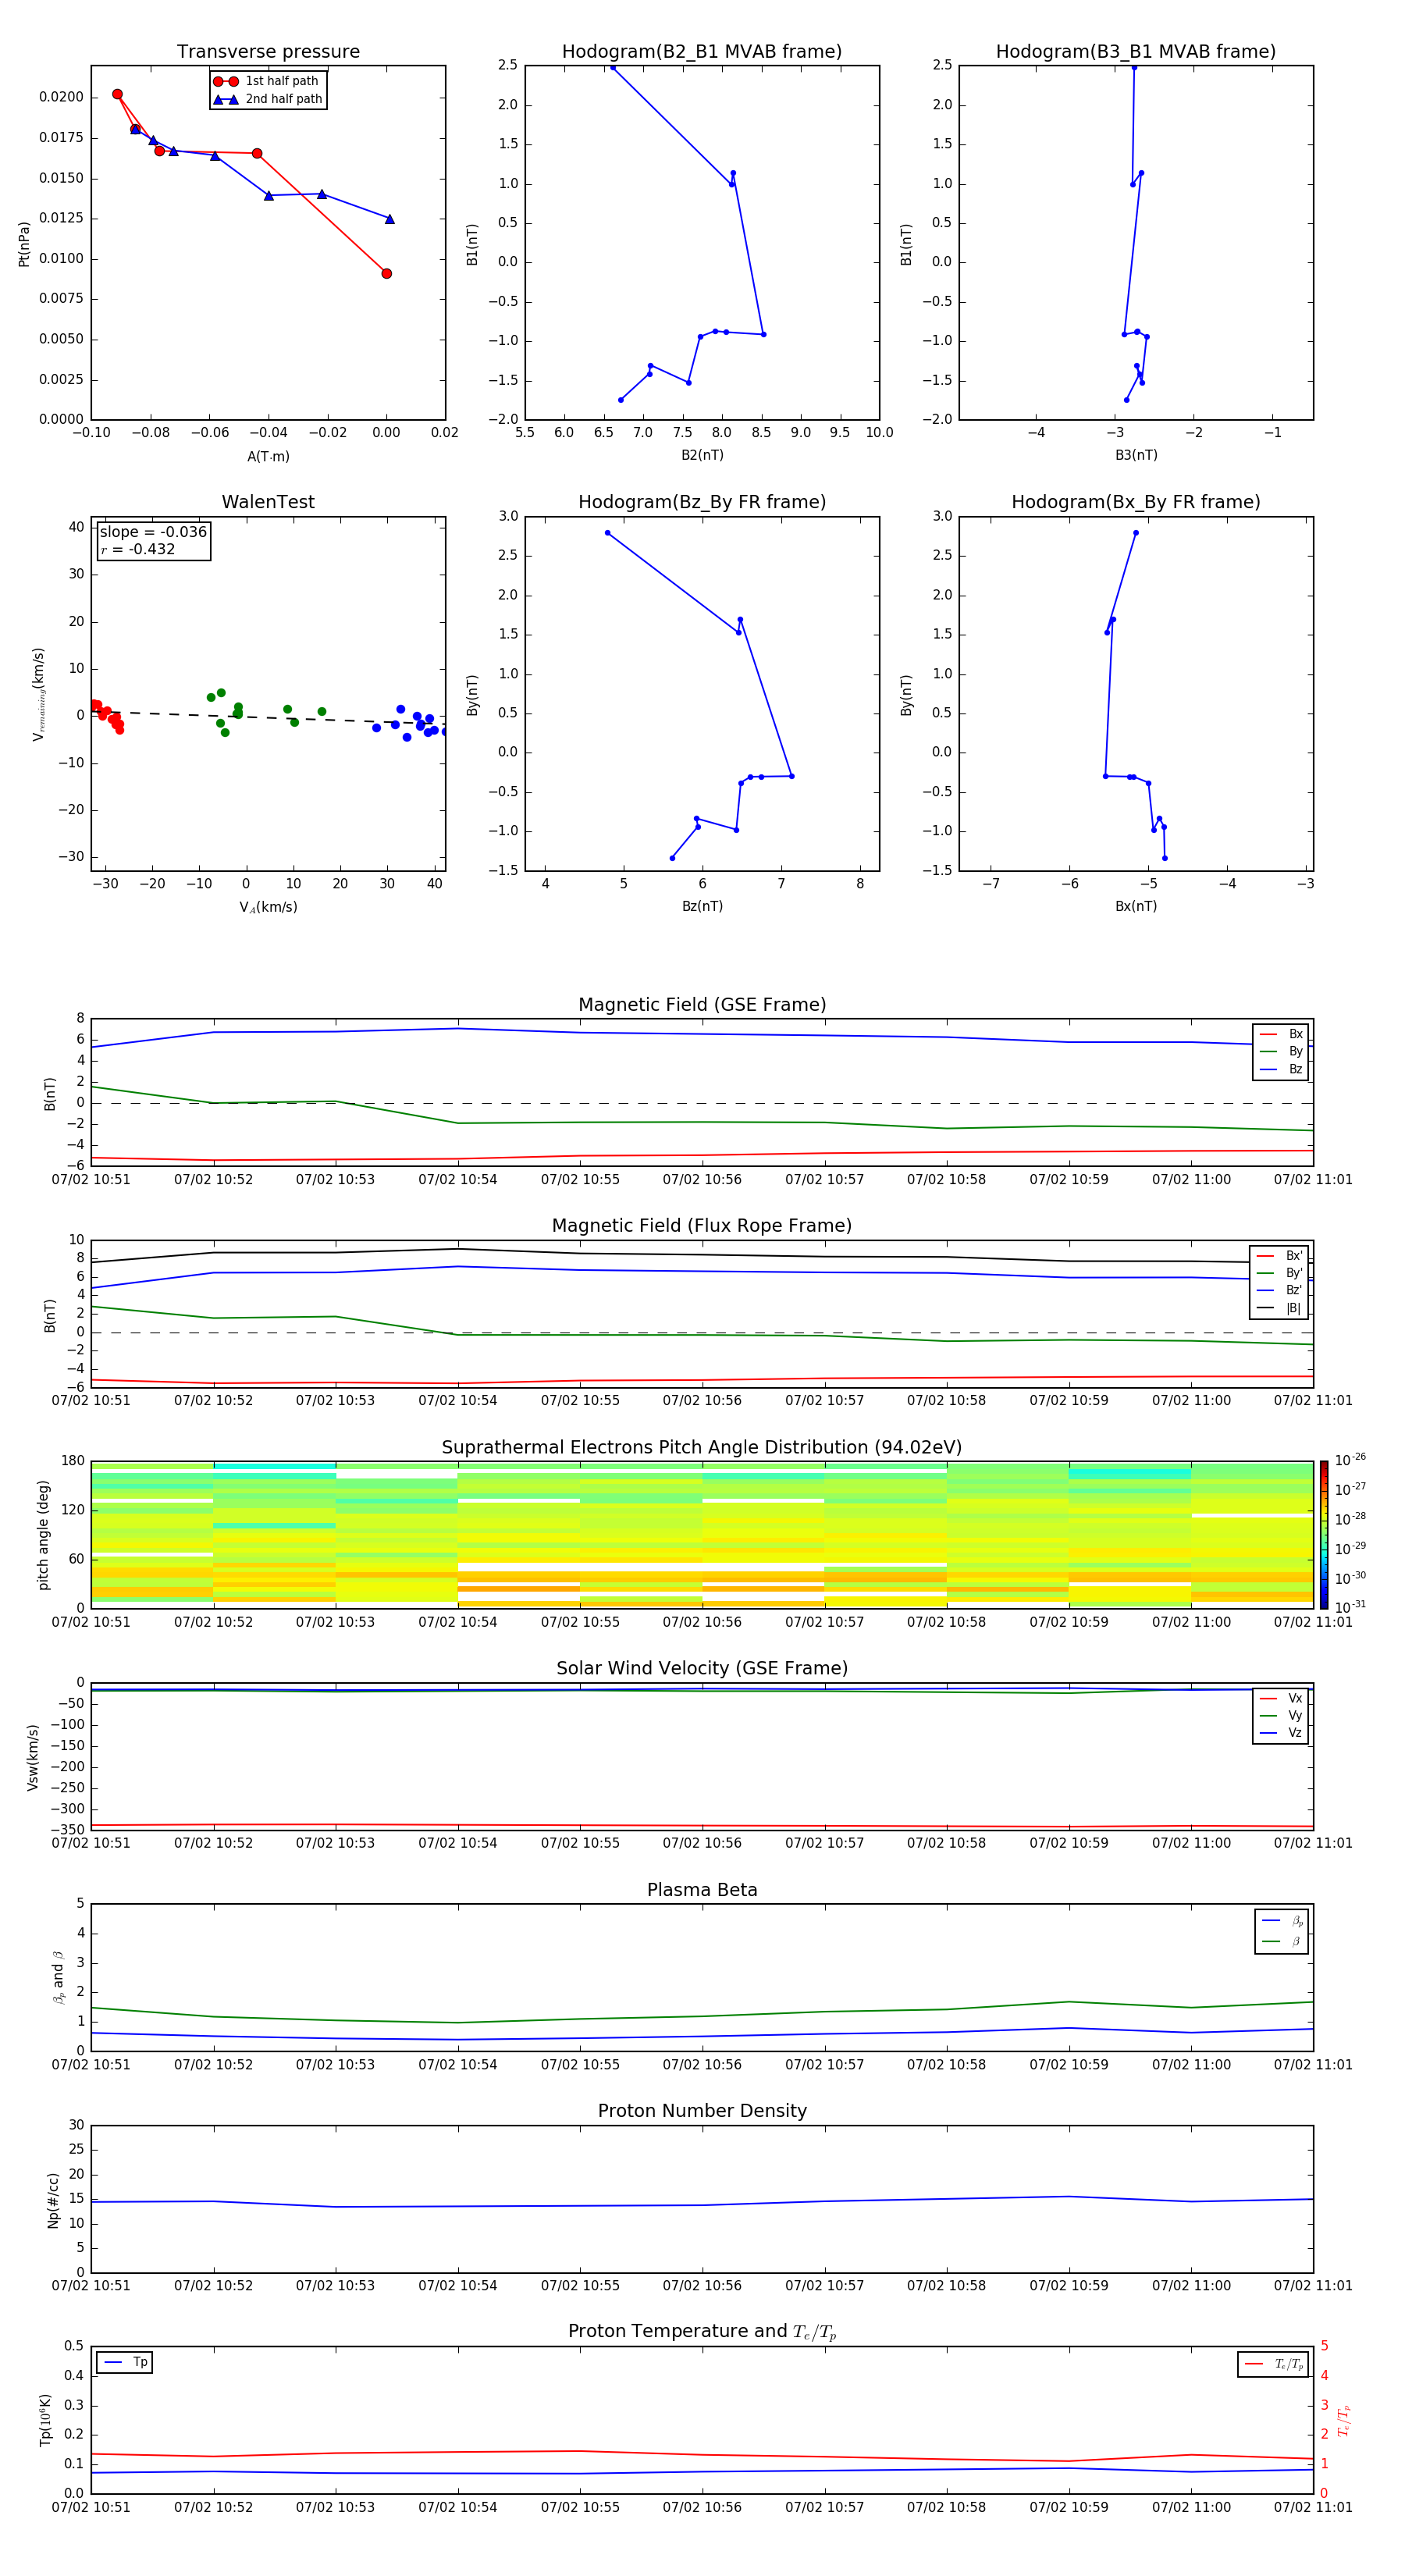Click the 'Bz' entry in GSE field legend

pos(1281,1069)
